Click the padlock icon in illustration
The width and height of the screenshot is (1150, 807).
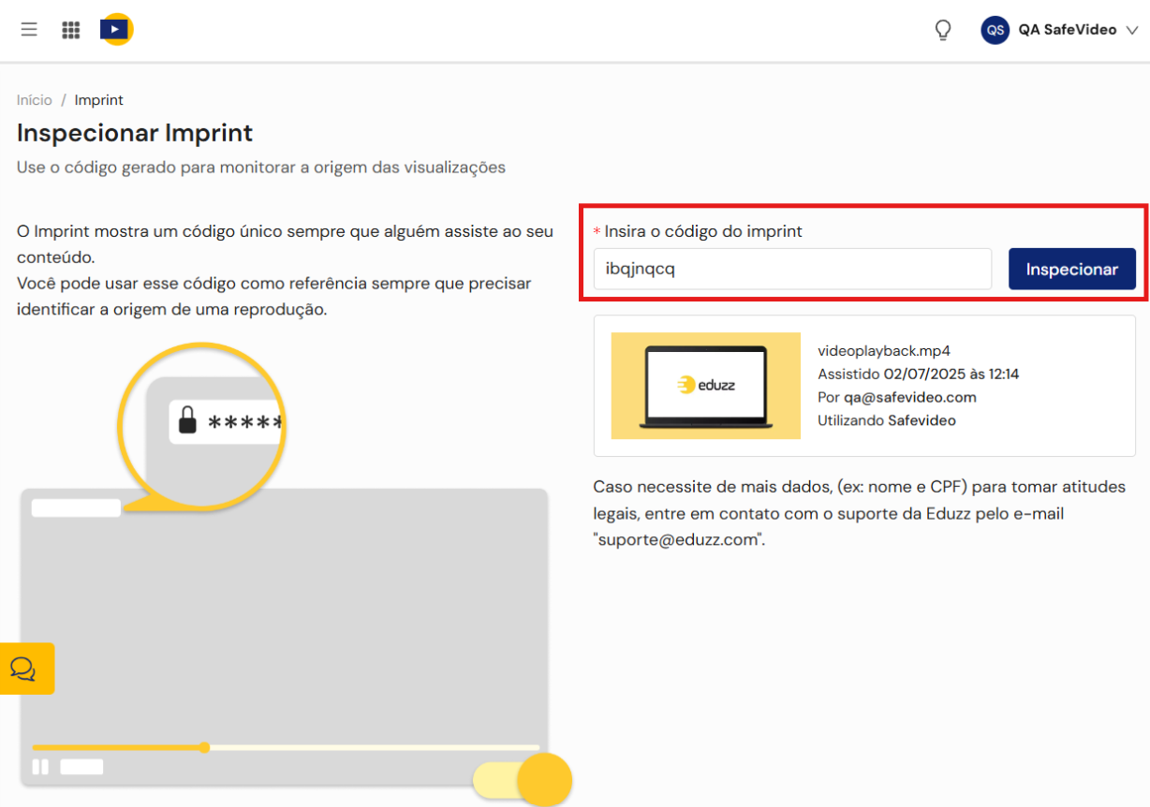pos(188,421)
